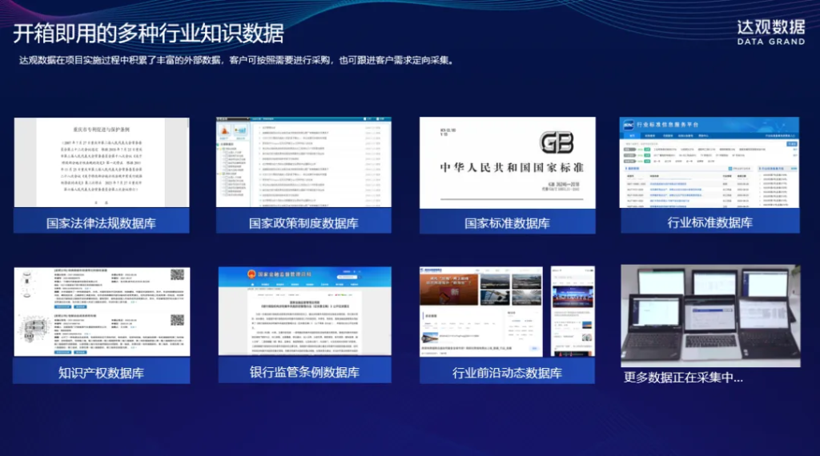This screenshot has width=820, height=456.
Task: Click the 达观数据 DATA GRAND logo
Action: (x=770, y=32)
